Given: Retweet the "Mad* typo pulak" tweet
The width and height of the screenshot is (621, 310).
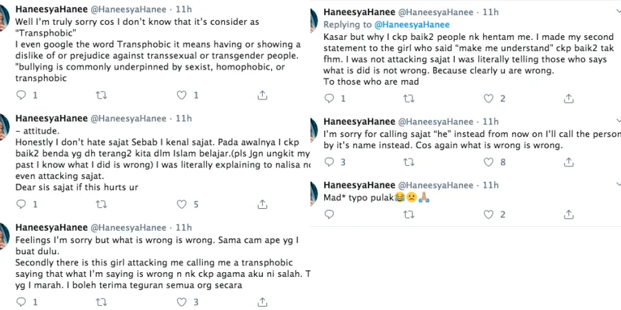Looking at the screenshot, I should click(x=409, y=215).
